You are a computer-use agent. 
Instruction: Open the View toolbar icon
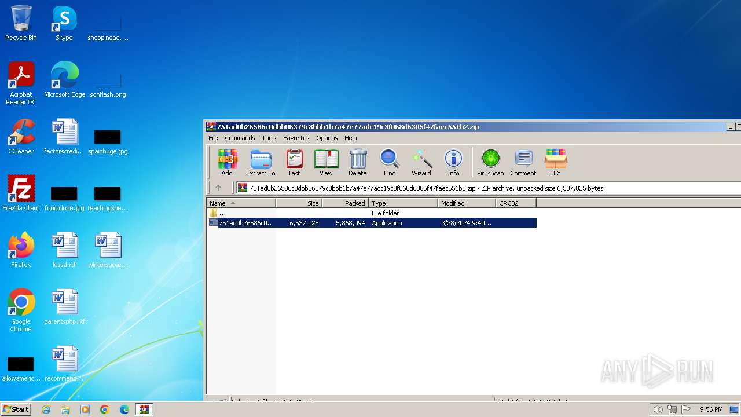coord(326,163)
